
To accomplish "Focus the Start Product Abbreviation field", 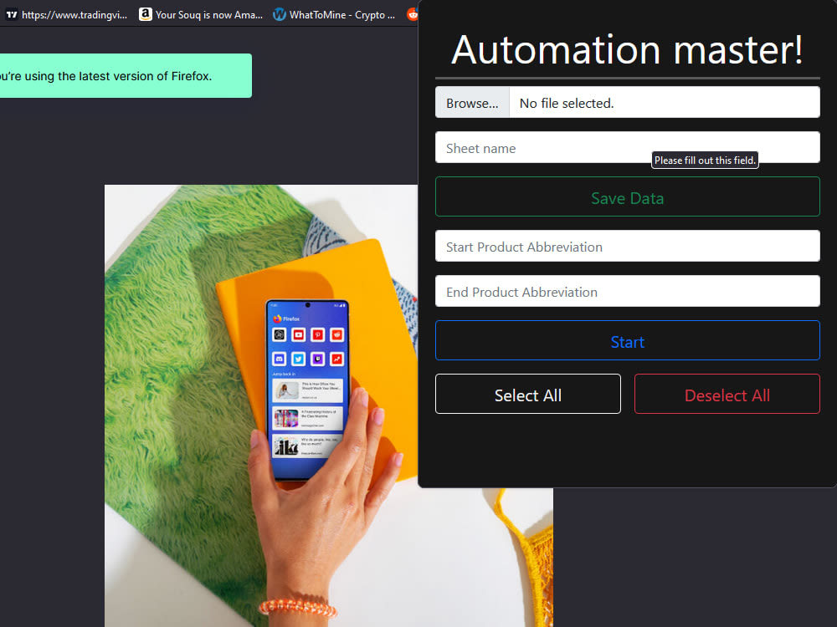I will pyautogui.click(x=628, y=246).
